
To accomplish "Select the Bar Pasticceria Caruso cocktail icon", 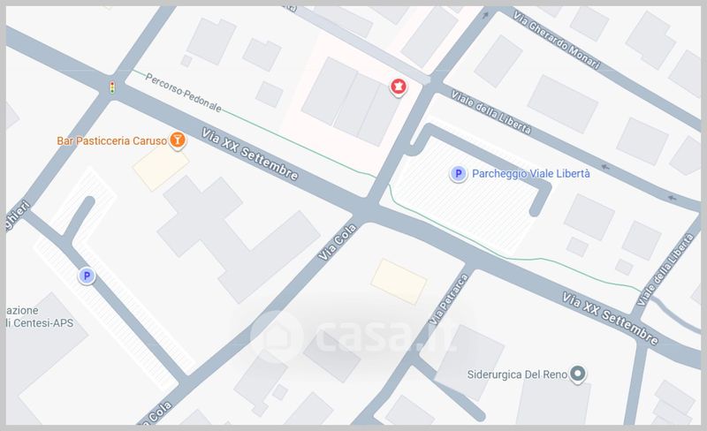I will coord(178,140).
